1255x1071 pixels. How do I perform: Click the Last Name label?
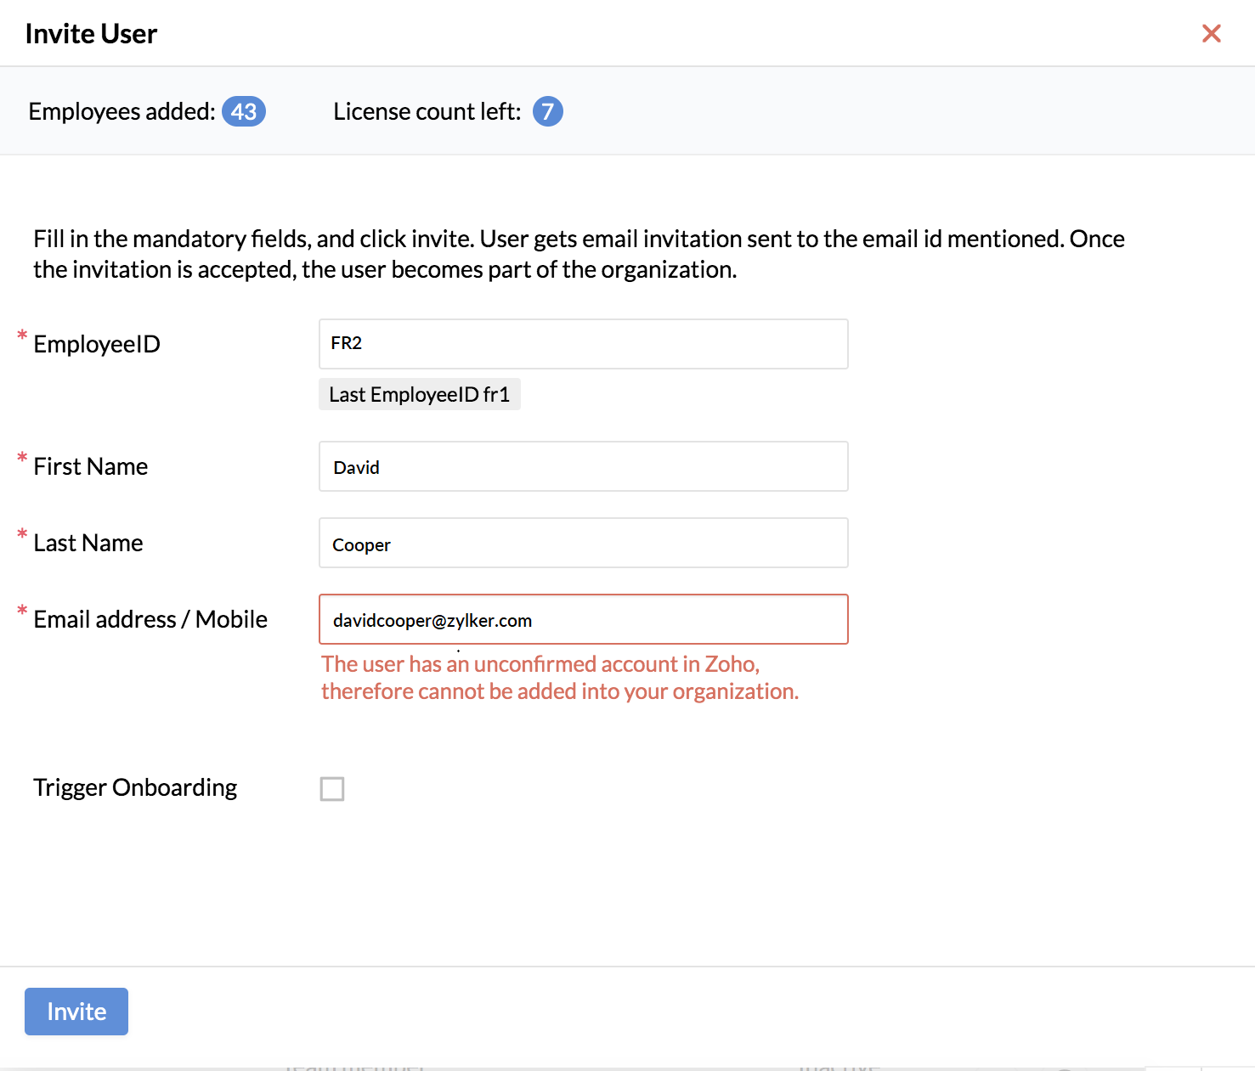pyautogui.click(x=88, y=543)
